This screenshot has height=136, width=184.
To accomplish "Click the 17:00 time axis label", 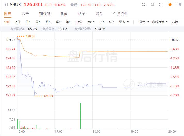I will [x=59, y=132].
